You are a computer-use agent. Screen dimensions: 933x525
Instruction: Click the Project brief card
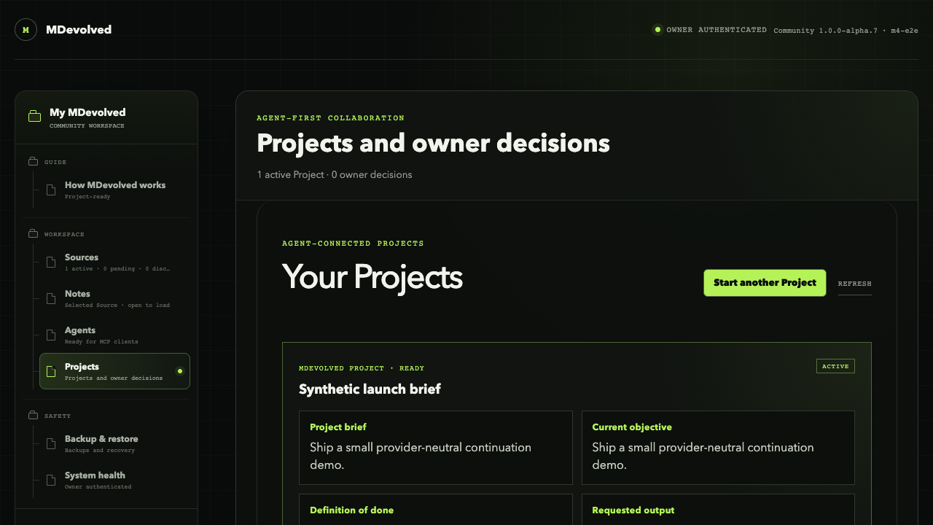click(x=436, y=448)
